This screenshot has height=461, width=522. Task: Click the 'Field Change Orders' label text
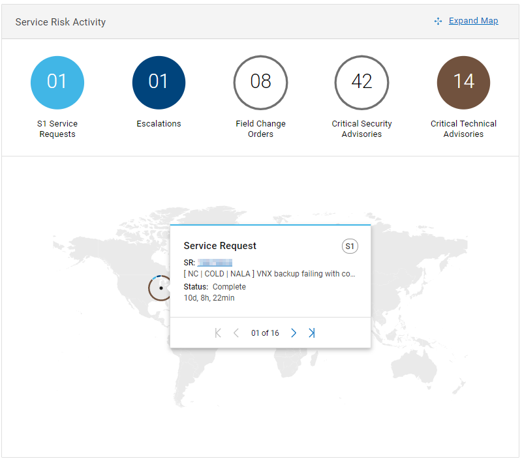pos(260,128)
